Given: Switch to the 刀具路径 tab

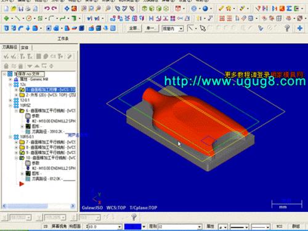Looking at the screenshot, I should coord(9,47).
